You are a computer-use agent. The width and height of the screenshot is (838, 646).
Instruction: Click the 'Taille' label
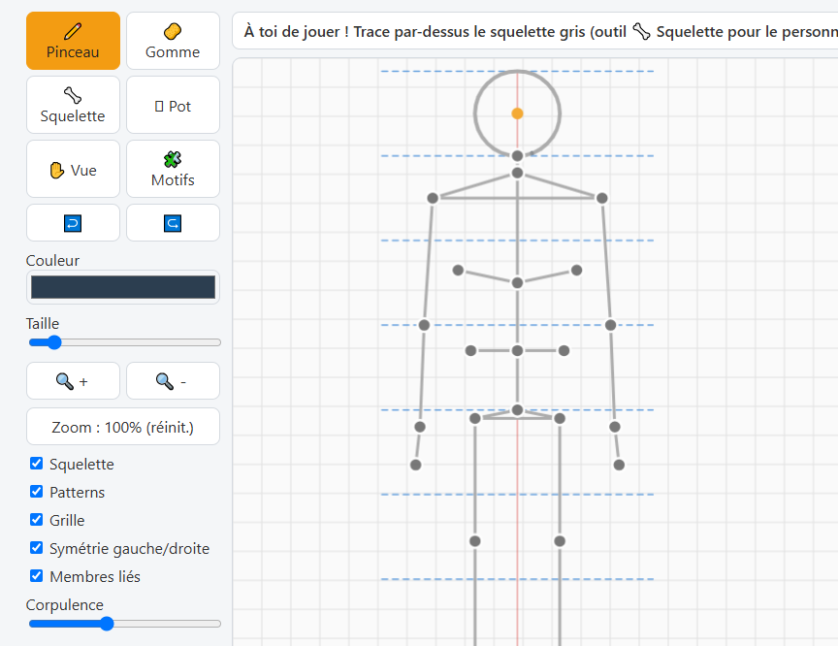[x=43, y=323]
